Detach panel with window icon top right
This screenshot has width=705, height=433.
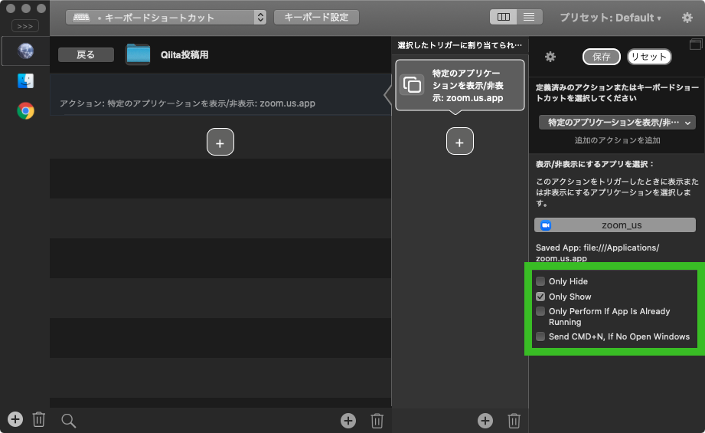(696, 44)
